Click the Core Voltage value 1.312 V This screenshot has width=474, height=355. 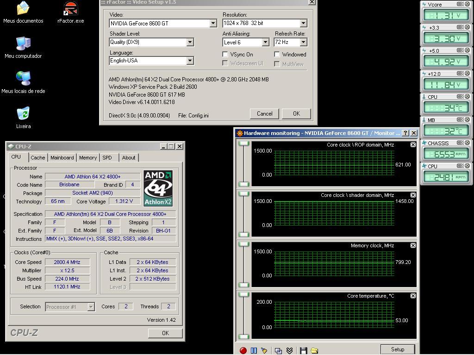[124, 201]
